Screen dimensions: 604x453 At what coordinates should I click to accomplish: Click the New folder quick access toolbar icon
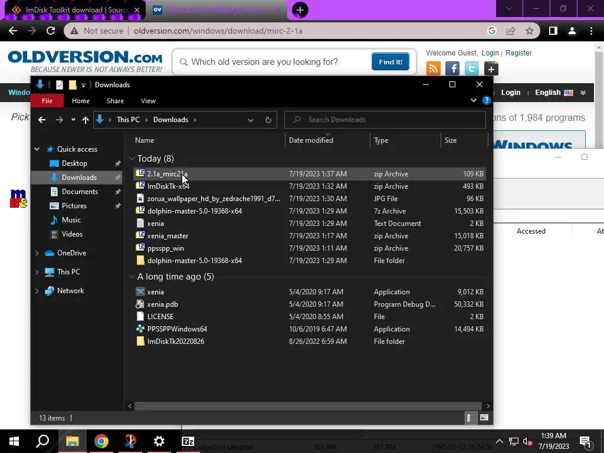pyautogui.click(x=73, y=85)
